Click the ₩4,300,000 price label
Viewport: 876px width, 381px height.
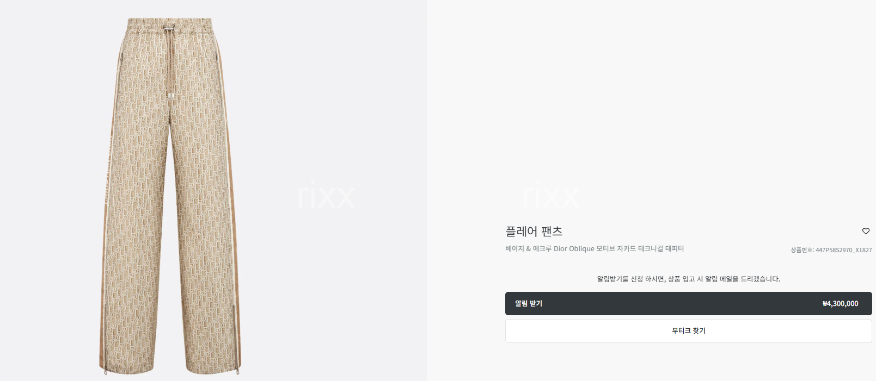(840, 304)
